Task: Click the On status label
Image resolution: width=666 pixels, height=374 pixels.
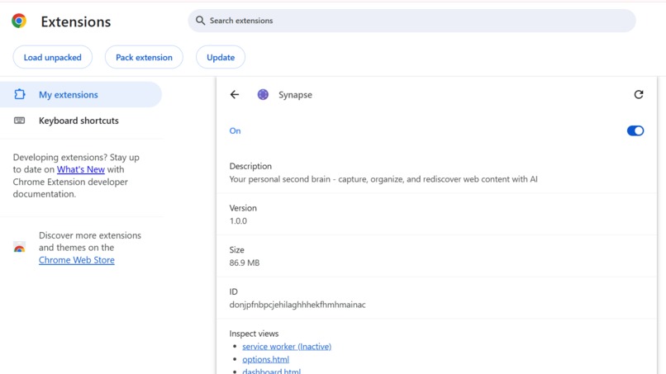Action: click(235, 130)
